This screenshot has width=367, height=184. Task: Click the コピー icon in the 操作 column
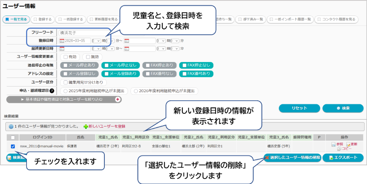click(339, 149)
